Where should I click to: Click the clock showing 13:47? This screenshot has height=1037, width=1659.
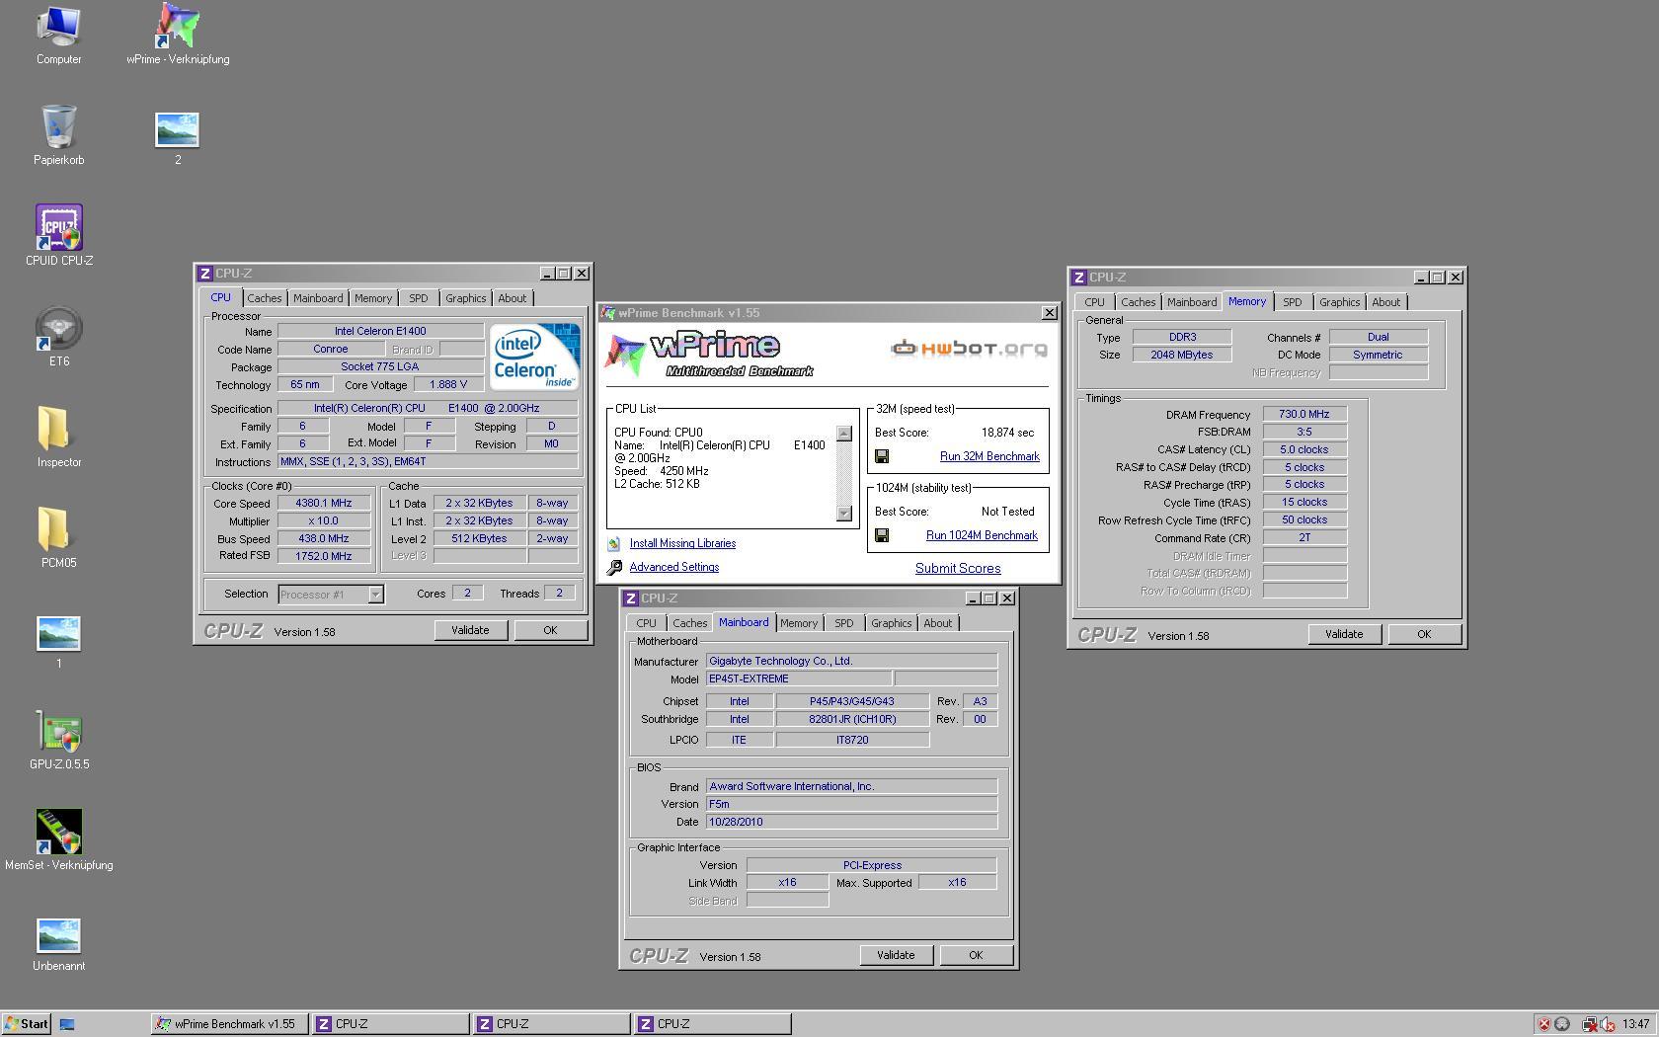(1635, 1024)
